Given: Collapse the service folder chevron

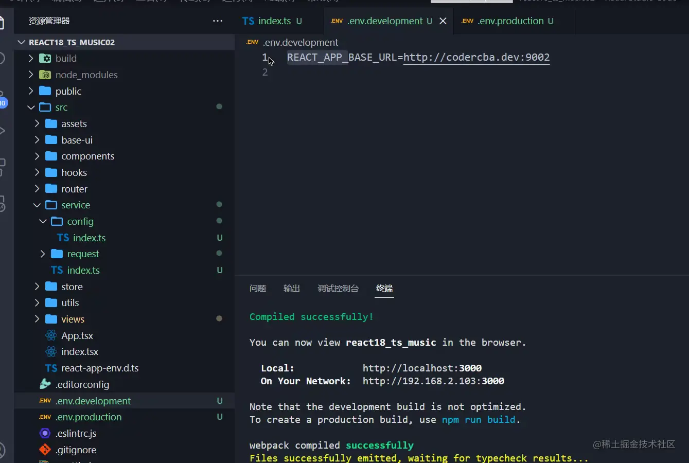Looking at the screenshot, I should [37, 205].
